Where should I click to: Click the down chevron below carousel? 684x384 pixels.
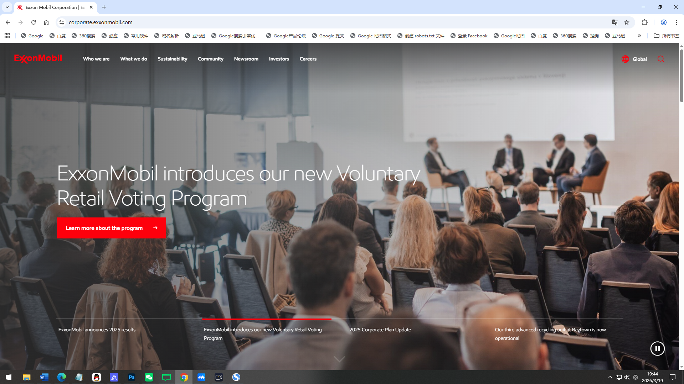point(339,359)
